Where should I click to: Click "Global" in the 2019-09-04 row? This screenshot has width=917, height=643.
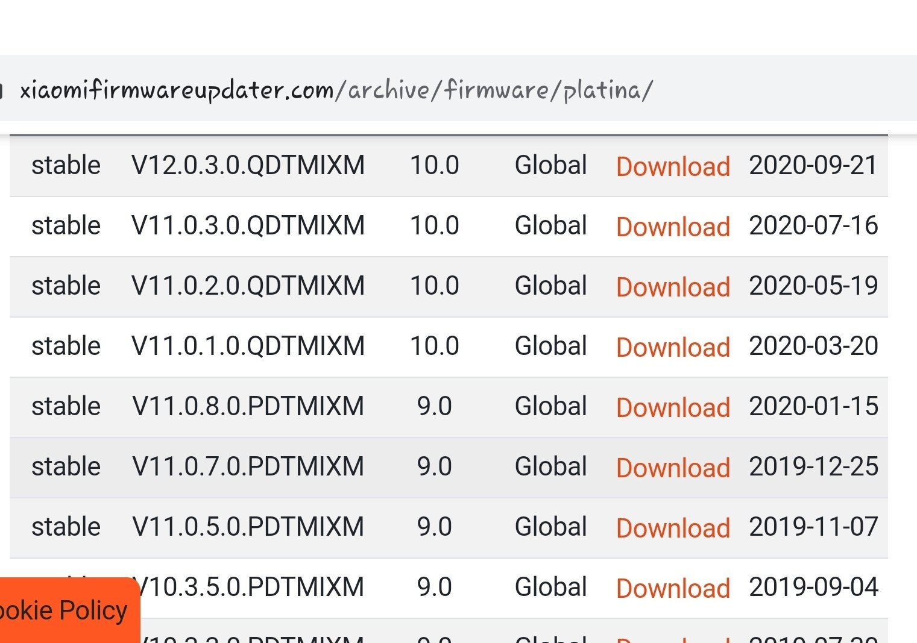550,587
